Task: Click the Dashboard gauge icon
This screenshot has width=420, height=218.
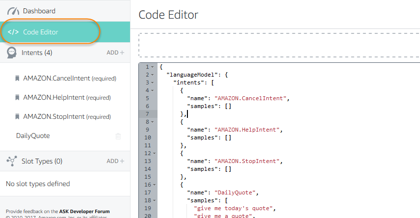Action: [x=13, y=11]
